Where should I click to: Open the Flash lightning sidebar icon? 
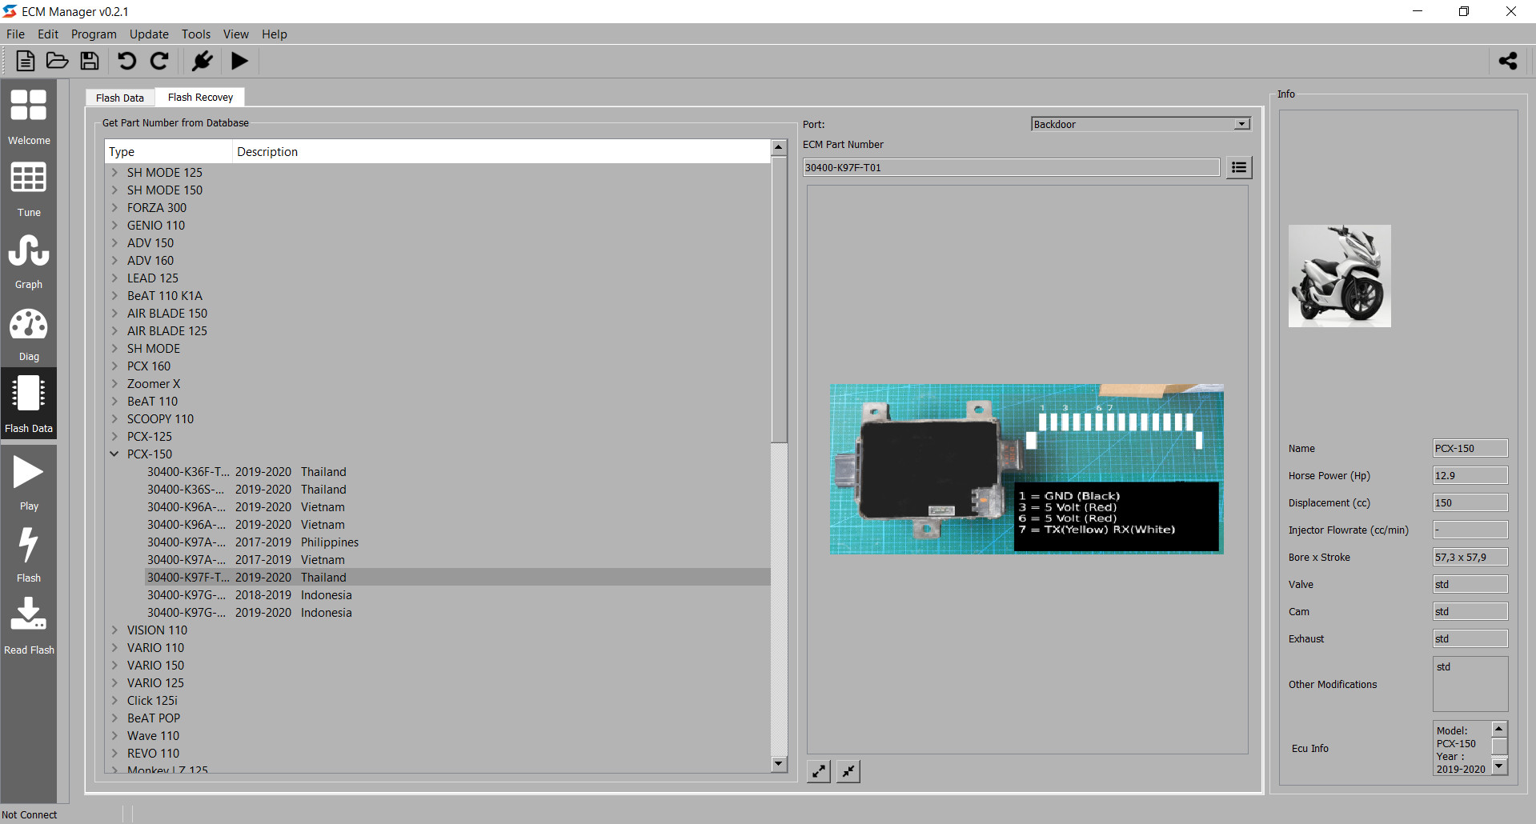(x=29, y=554)
